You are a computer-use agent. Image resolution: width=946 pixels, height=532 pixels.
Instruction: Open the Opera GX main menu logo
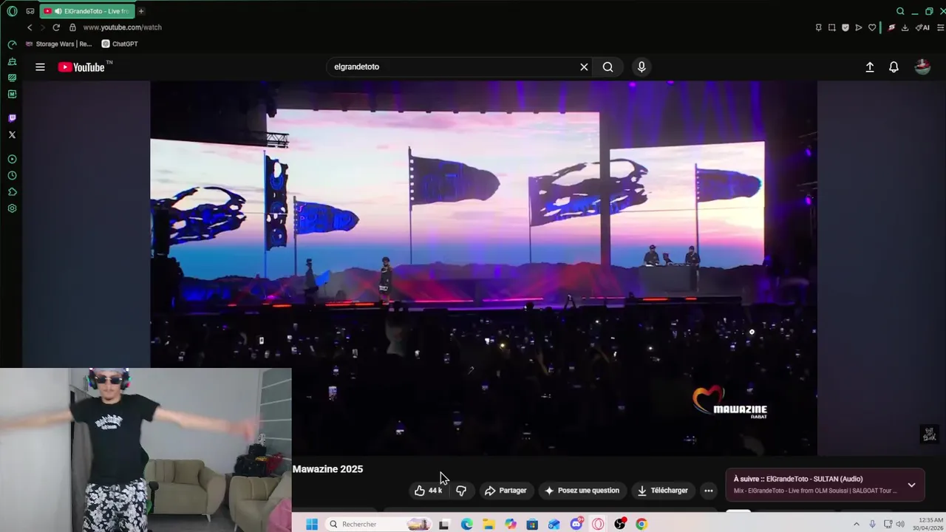click(12, 11)
